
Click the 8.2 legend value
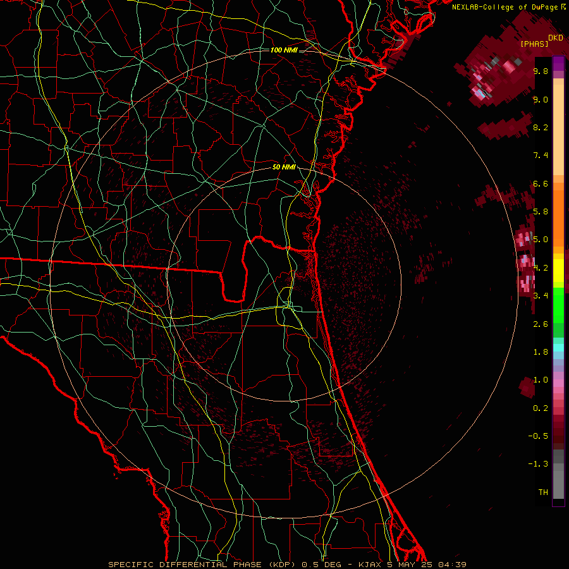pos(541,127)
